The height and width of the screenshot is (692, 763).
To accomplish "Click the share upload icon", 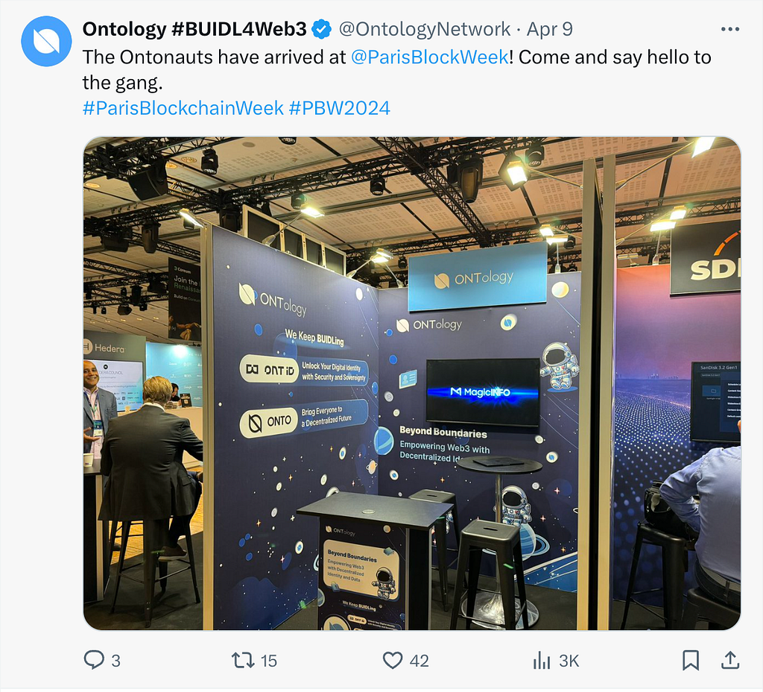I will (x=730, y=660).
